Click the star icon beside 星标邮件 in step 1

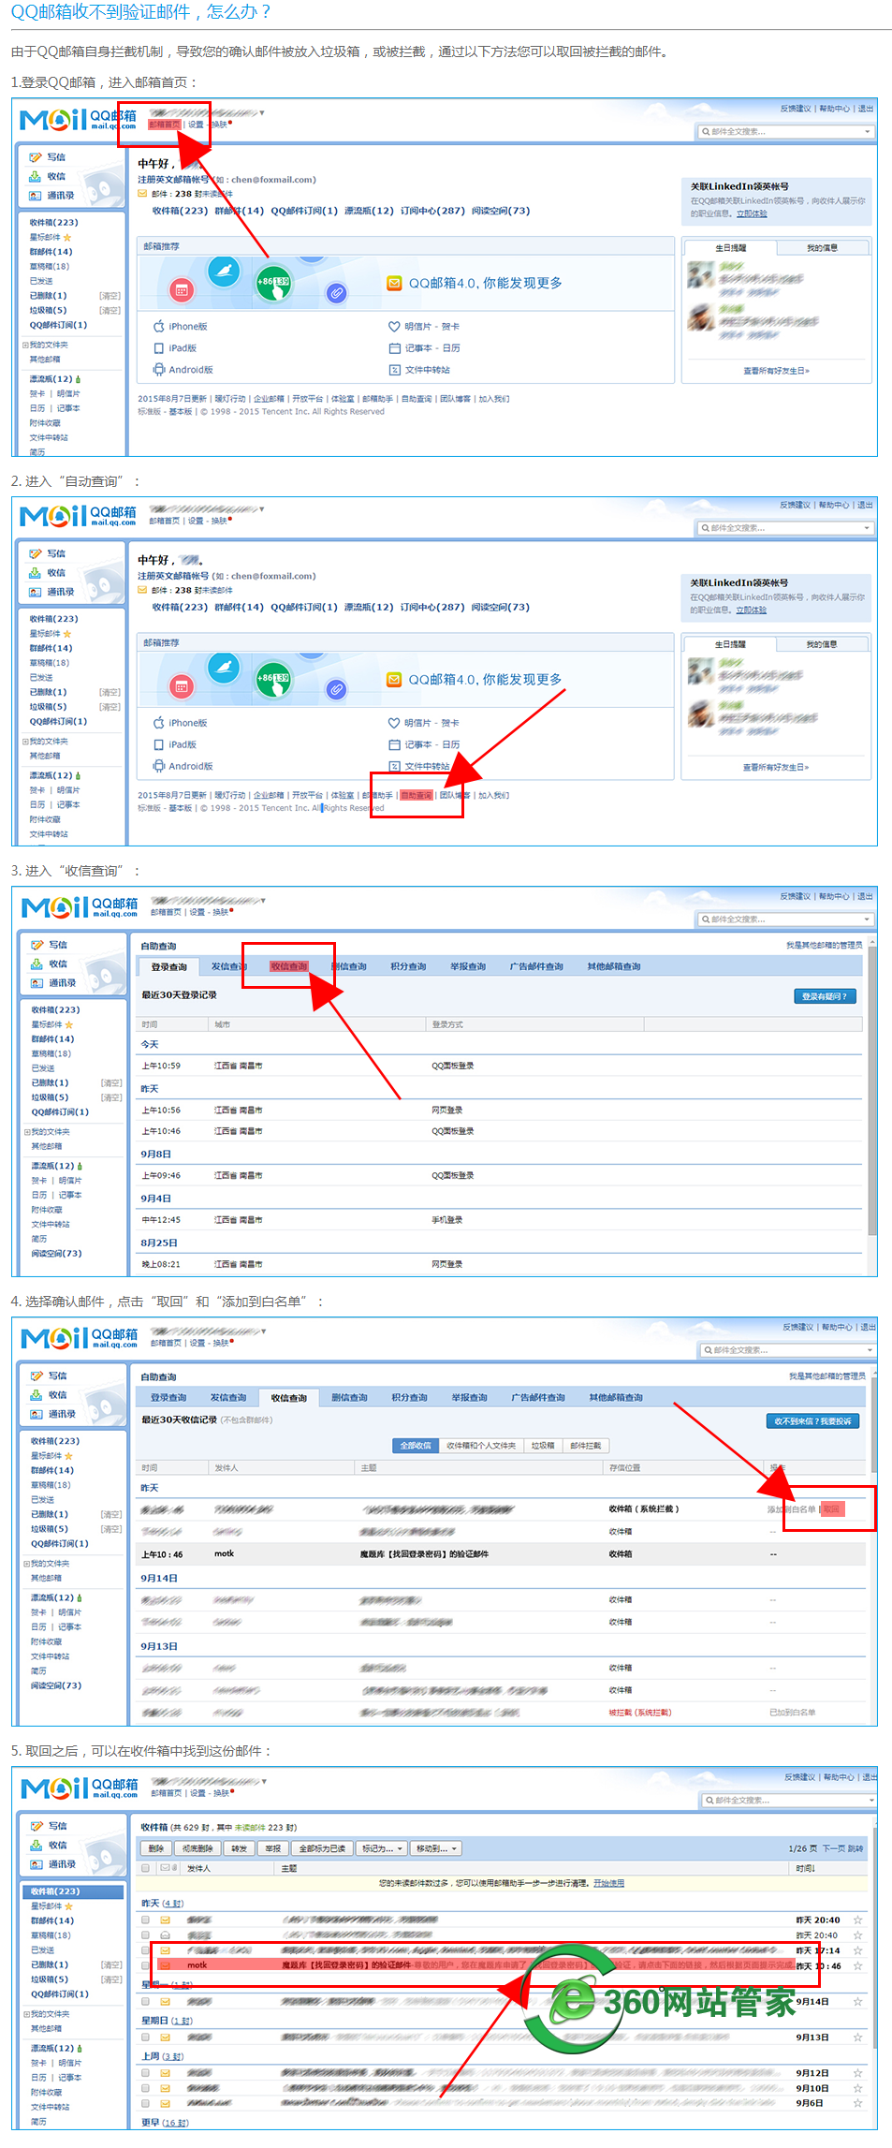click(67, 238)
